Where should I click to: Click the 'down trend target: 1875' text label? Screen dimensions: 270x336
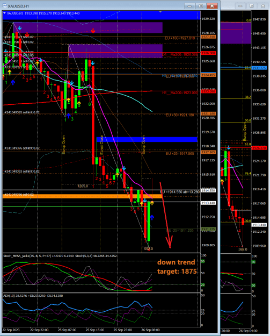click(177, 267)
